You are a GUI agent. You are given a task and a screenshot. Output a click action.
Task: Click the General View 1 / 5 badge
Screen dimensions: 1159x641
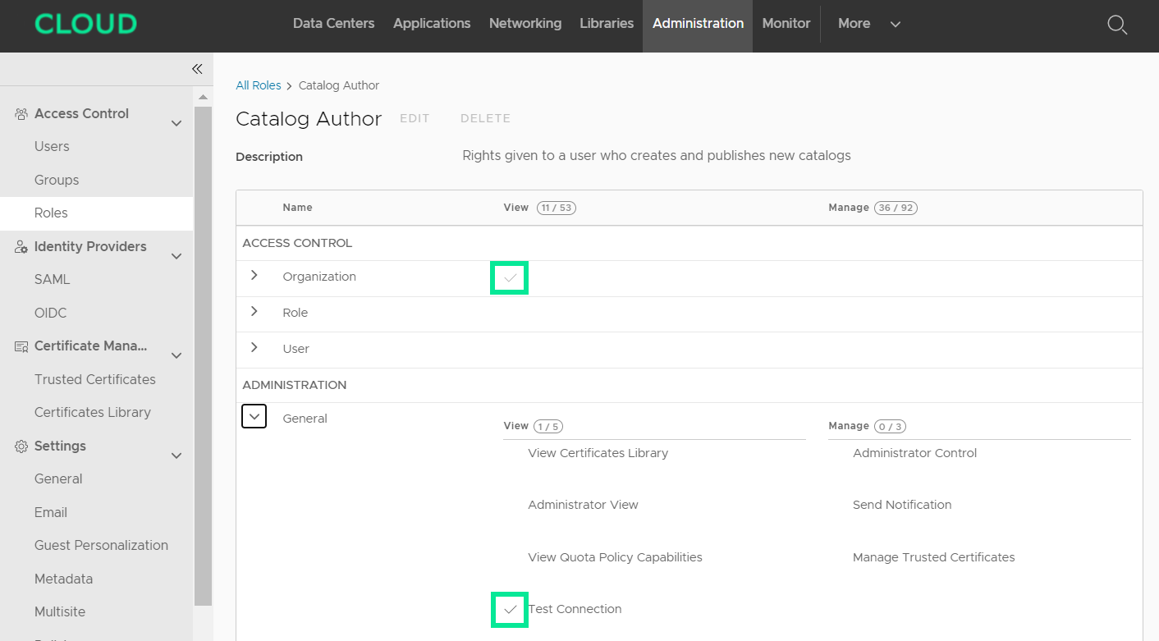pyautogui.click(x=547, y=426)
